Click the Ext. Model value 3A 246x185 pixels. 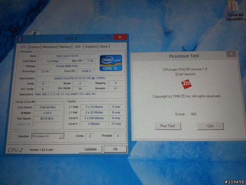[80, 89]
